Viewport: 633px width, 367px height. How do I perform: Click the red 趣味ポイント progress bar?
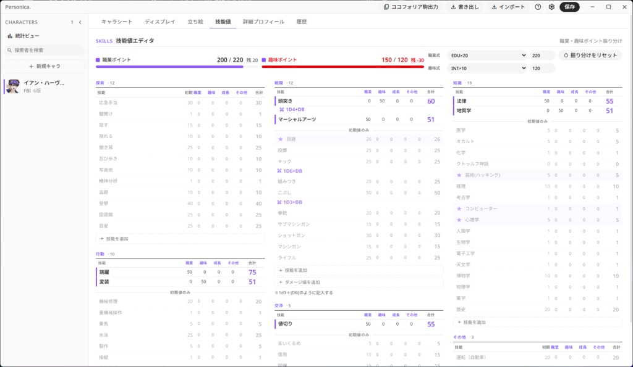(x=342, y=67)
